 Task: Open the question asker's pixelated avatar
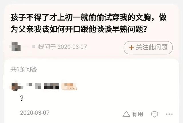[16, 46]
